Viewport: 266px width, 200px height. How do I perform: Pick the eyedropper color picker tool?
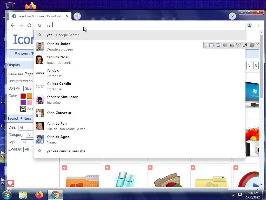pos(245,45)
